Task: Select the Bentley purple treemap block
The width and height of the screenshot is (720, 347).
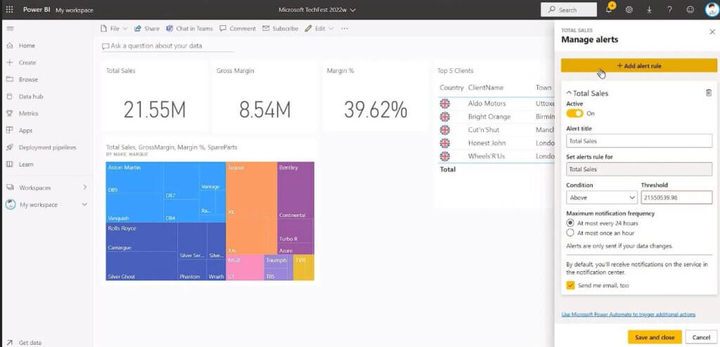Action: pos(296,208)
